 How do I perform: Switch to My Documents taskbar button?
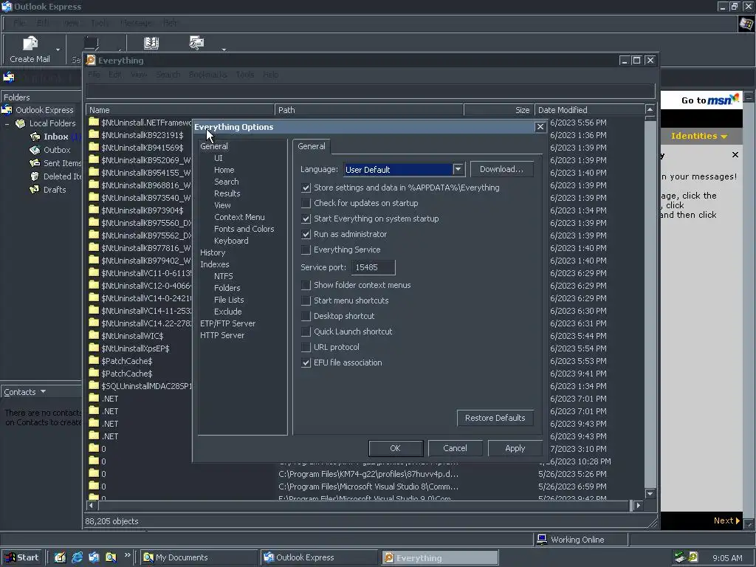coord(199,557)
